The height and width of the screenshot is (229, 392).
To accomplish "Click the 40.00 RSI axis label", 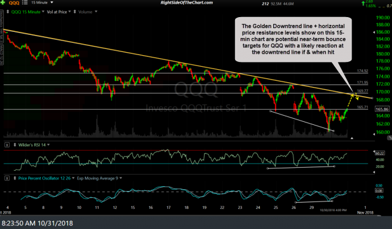I will (380, 160).
